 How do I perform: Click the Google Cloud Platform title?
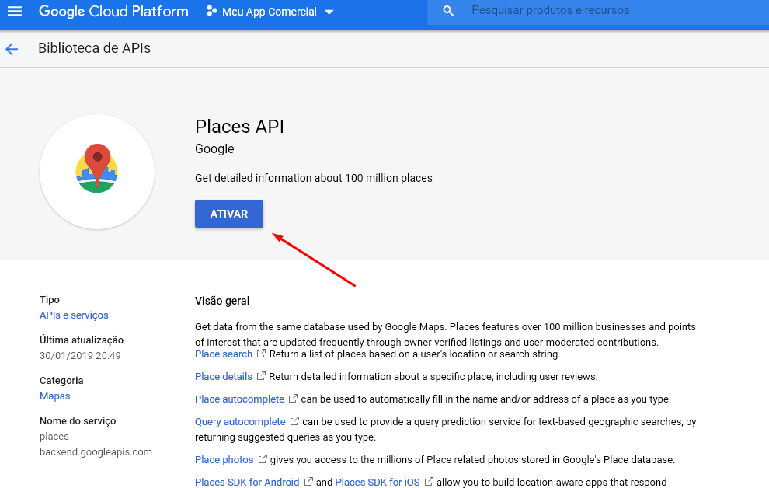click(113, 12)
